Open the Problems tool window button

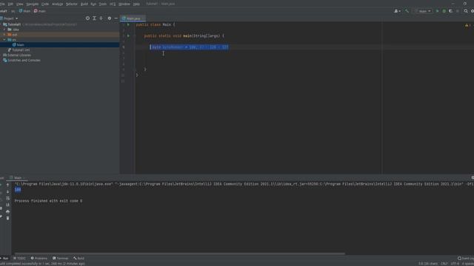pos(39,259)
